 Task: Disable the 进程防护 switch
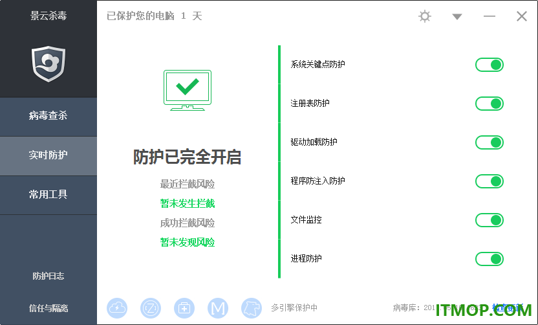[x=490, y=259]
